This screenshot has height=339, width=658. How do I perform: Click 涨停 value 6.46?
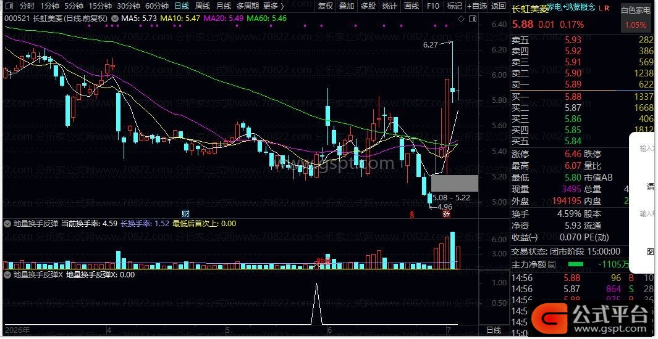tap(573, 155)
